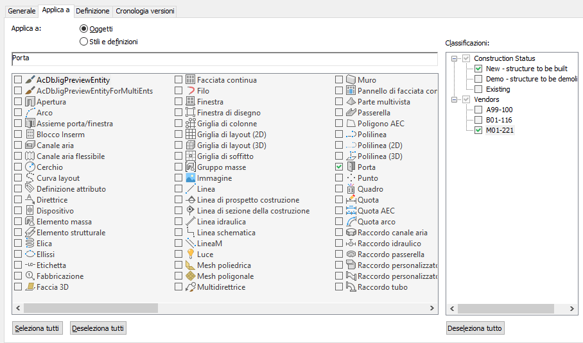The height and width of the screenshot is (343, 583).
Task: Collapse the Construction Status tree node
Action: (x=455, y=58)
